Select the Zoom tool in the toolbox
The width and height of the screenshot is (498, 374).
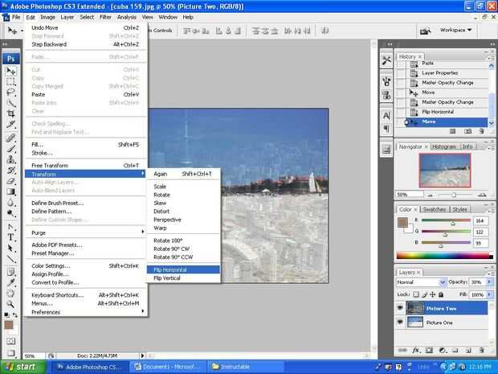10,304
